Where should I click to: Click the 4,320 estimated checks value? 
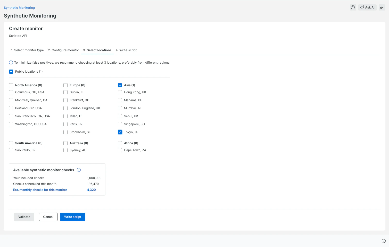coord(91,190)
